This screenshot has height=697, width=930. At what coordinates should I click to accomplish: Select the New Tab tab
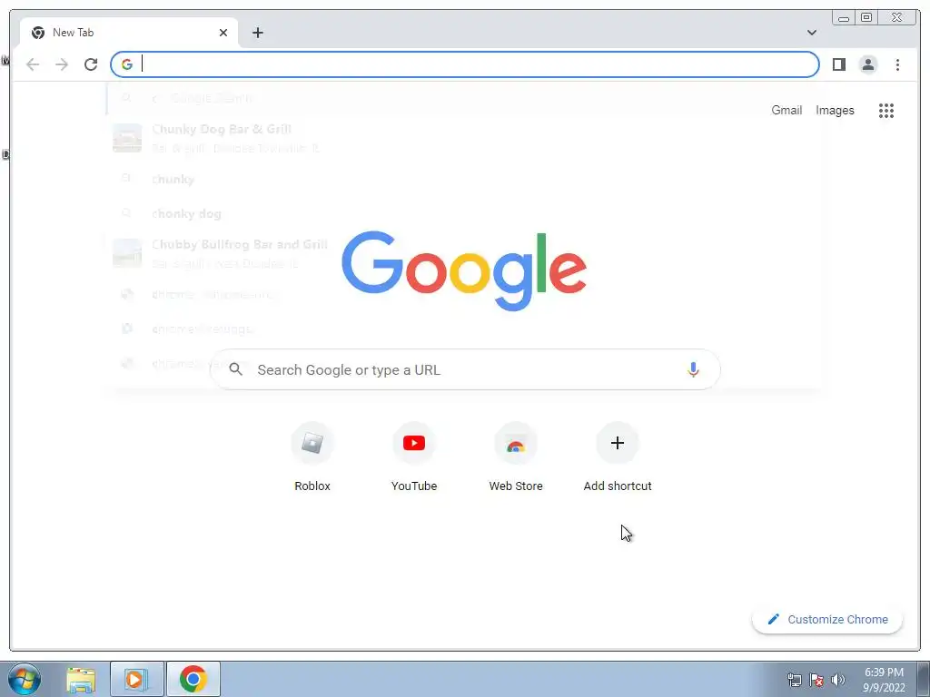[129, 33]
